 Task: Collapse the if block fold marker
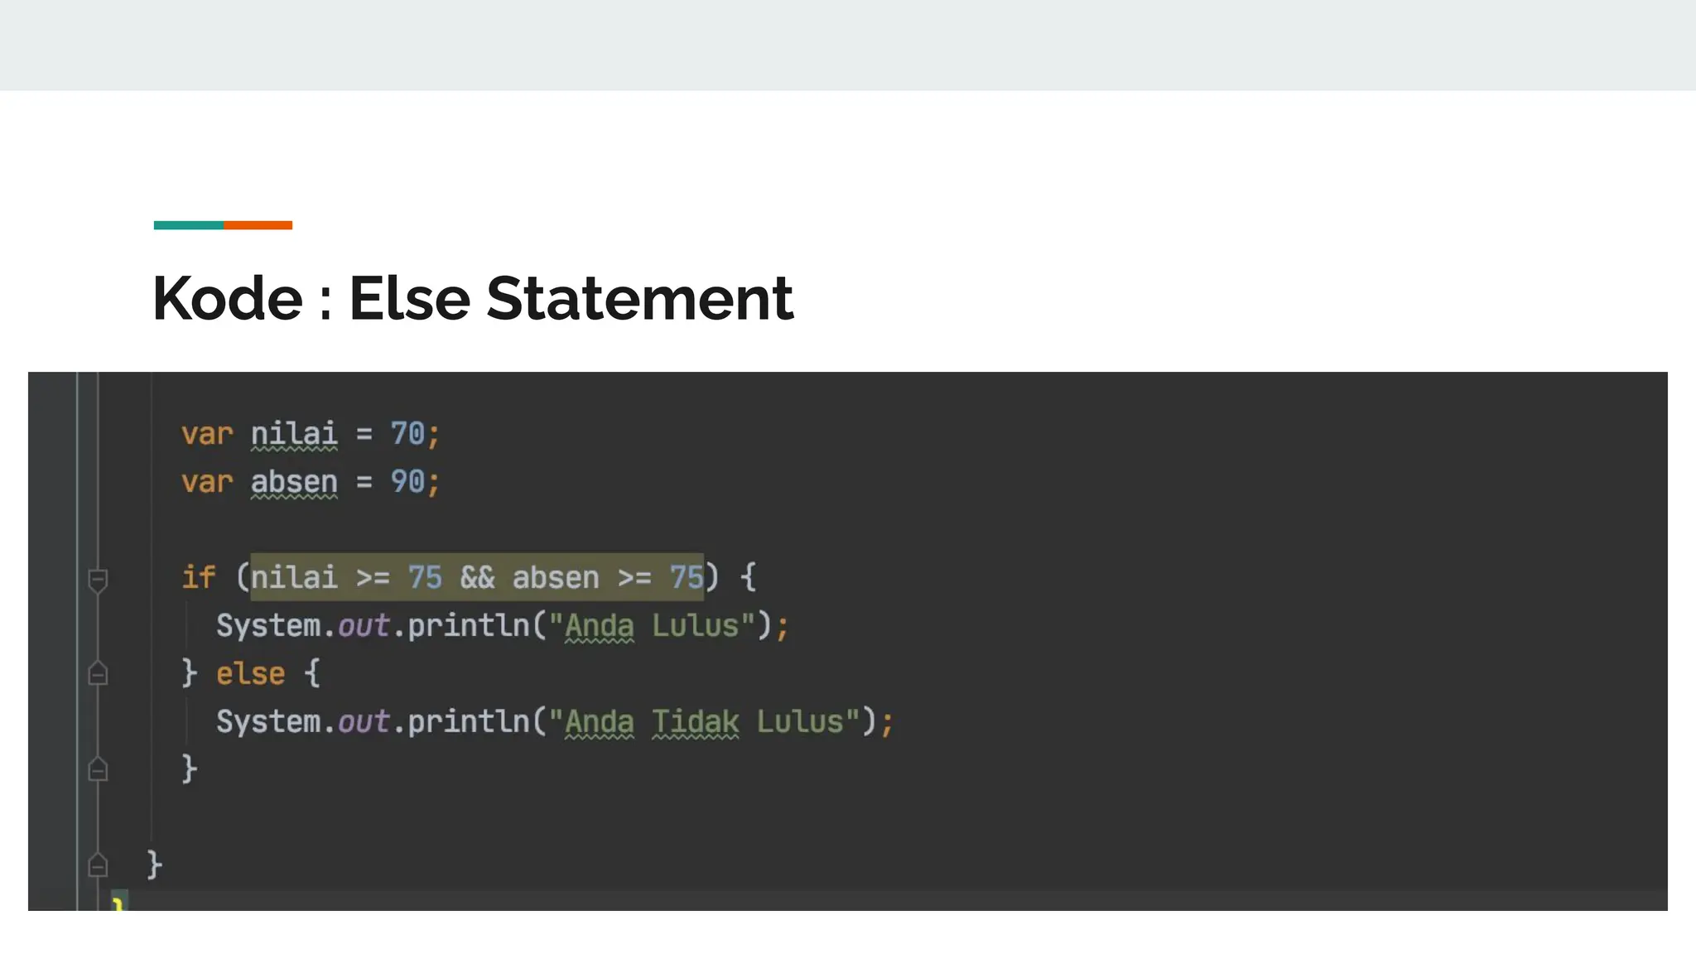[x=98, y=580]
